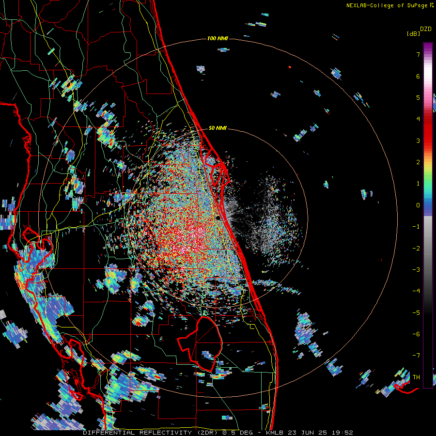Click the 0 tick on ZDR scale
Screen dimensions: 436x436
click(x=418, y=205)
